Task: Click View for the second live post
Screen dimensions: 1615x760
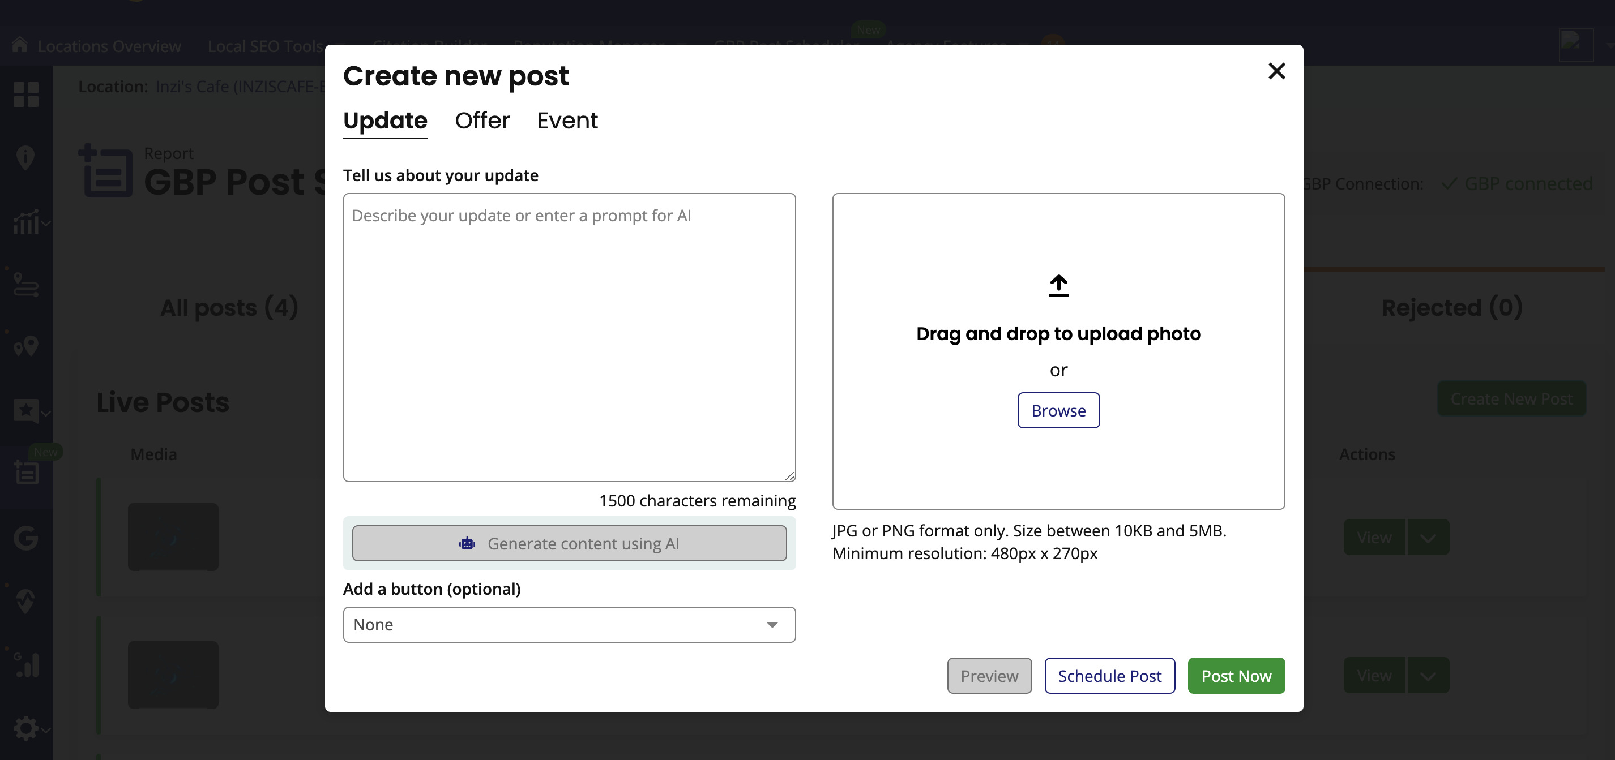Action: [1374, 676]
